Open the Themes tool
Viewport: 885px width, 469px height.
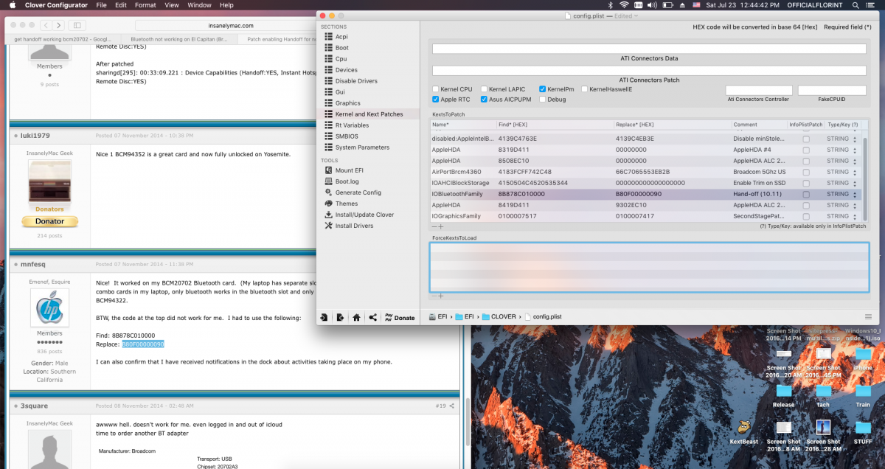pos(346,204)
